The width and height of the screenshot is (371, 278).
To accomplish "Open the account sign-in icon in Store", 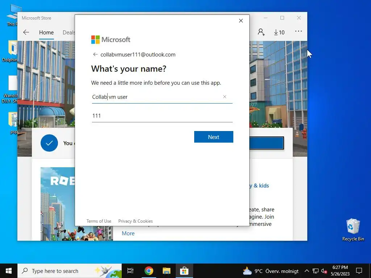I will [261, 32].
